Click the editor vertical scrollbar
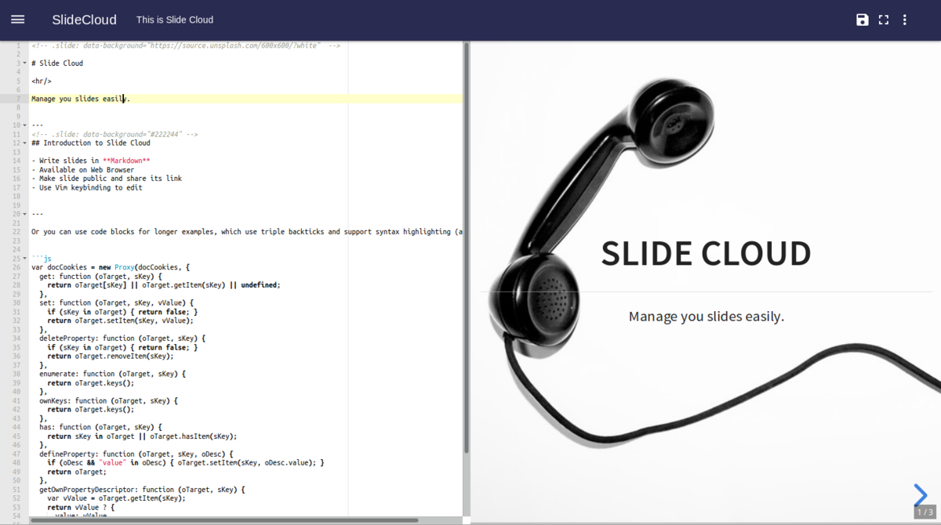 coord(466,248)
